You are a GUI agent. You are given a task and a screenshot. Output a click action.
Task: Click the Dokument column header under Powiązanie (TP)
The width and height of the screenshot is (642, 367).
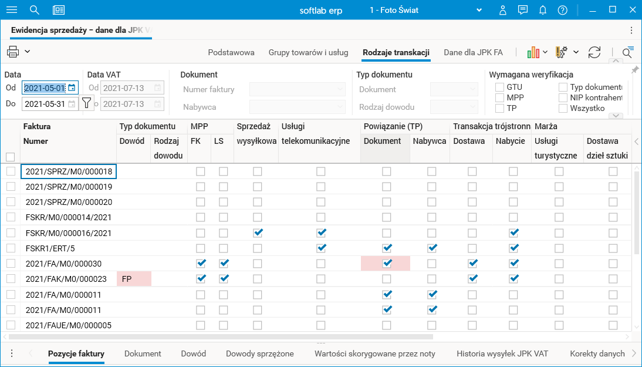click(x=383, y=141)
